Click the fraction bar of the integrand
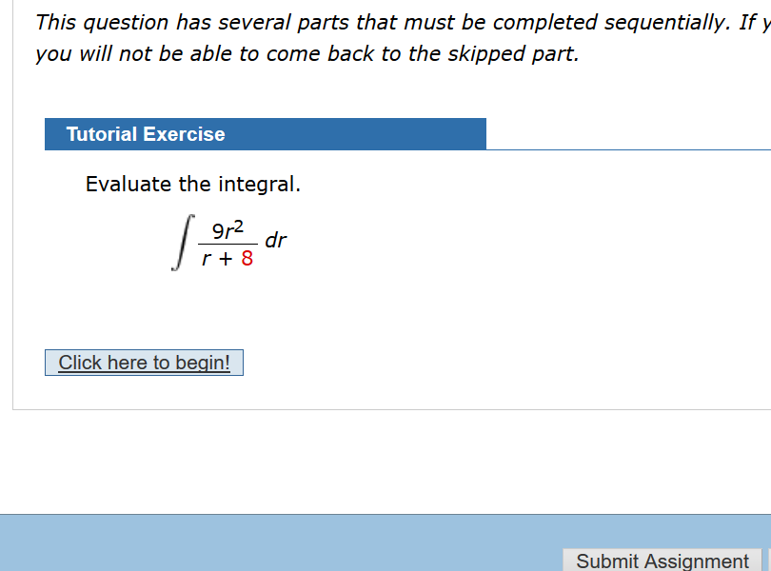 point(228,242)
